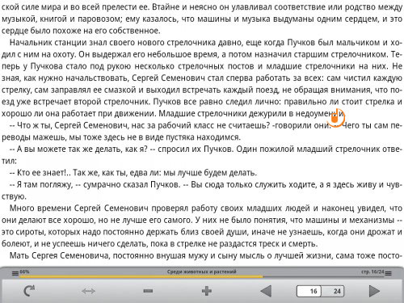Increase font size with the plus icon
The image size is (404, 303).
point(207,291)
